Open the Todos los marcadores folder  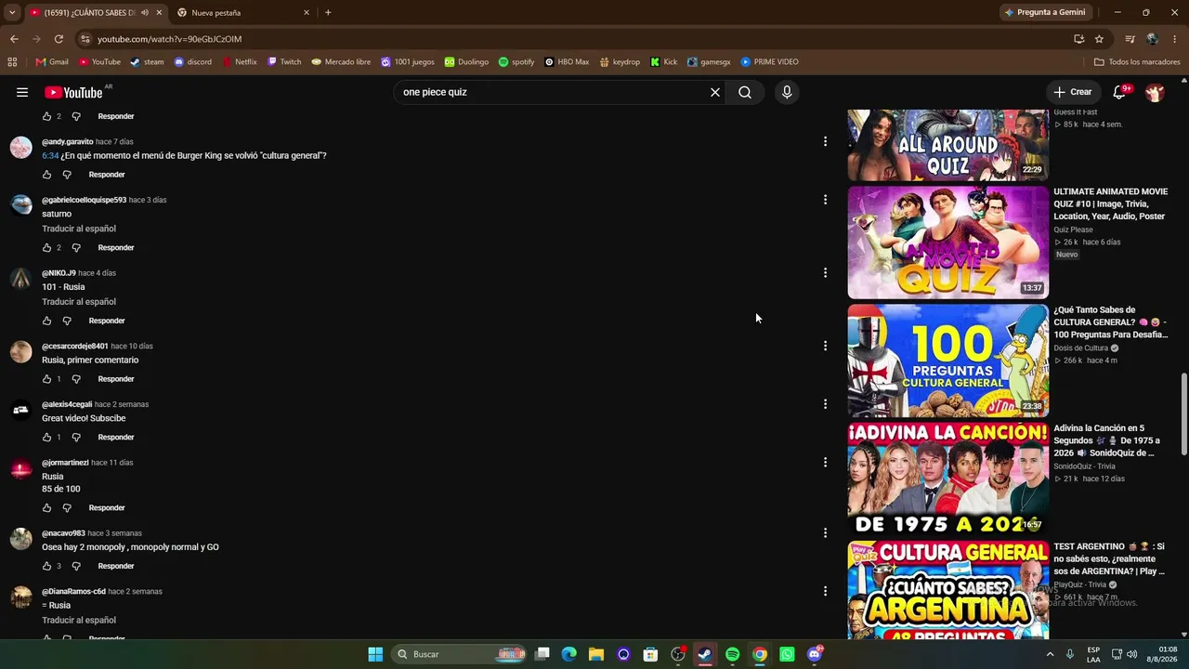point(1137,62)
